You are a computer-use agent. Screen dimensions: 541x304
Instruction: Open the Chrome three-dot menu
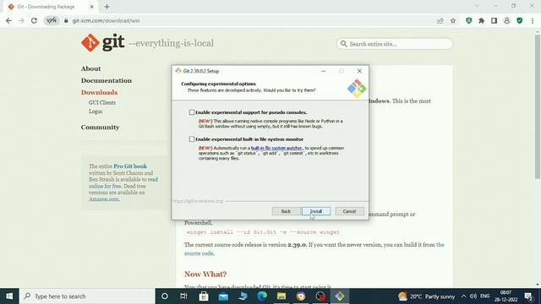(x=533, y=20)
